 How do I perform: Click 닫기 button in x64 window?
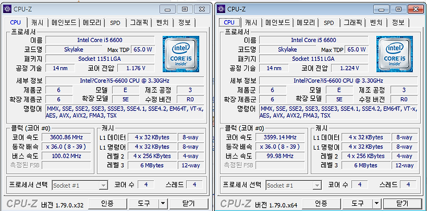(402, 203)
